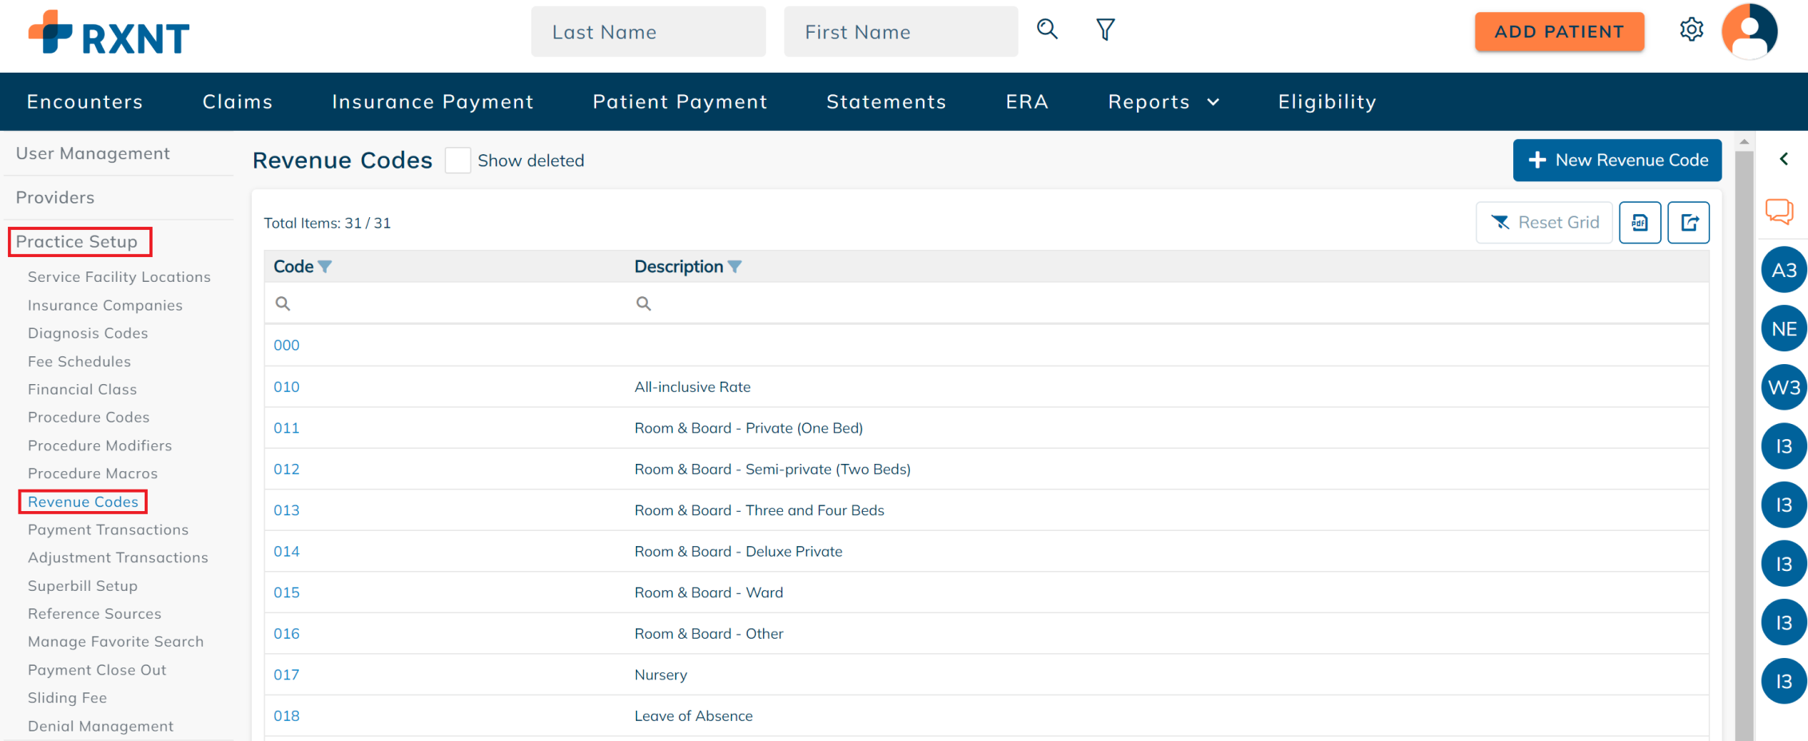The image size is (1808, 741).
Task: Enable the Show deleted checkbox
Action: (458, 160)
